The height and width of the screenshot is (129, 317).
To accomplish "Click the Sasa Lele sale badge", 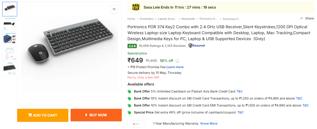I will (x=136, y=7).
